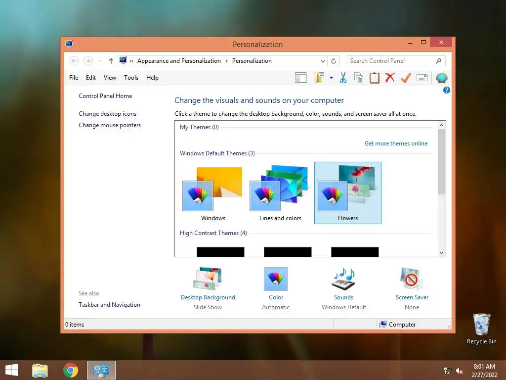Open the Tools menu
This screenshot has height=380, width=506.
[131, 78]
